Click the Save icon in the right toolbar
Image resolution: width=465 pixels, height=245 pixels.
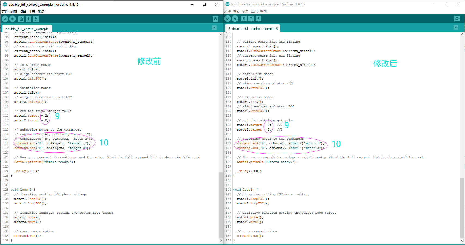coord(258,18)
